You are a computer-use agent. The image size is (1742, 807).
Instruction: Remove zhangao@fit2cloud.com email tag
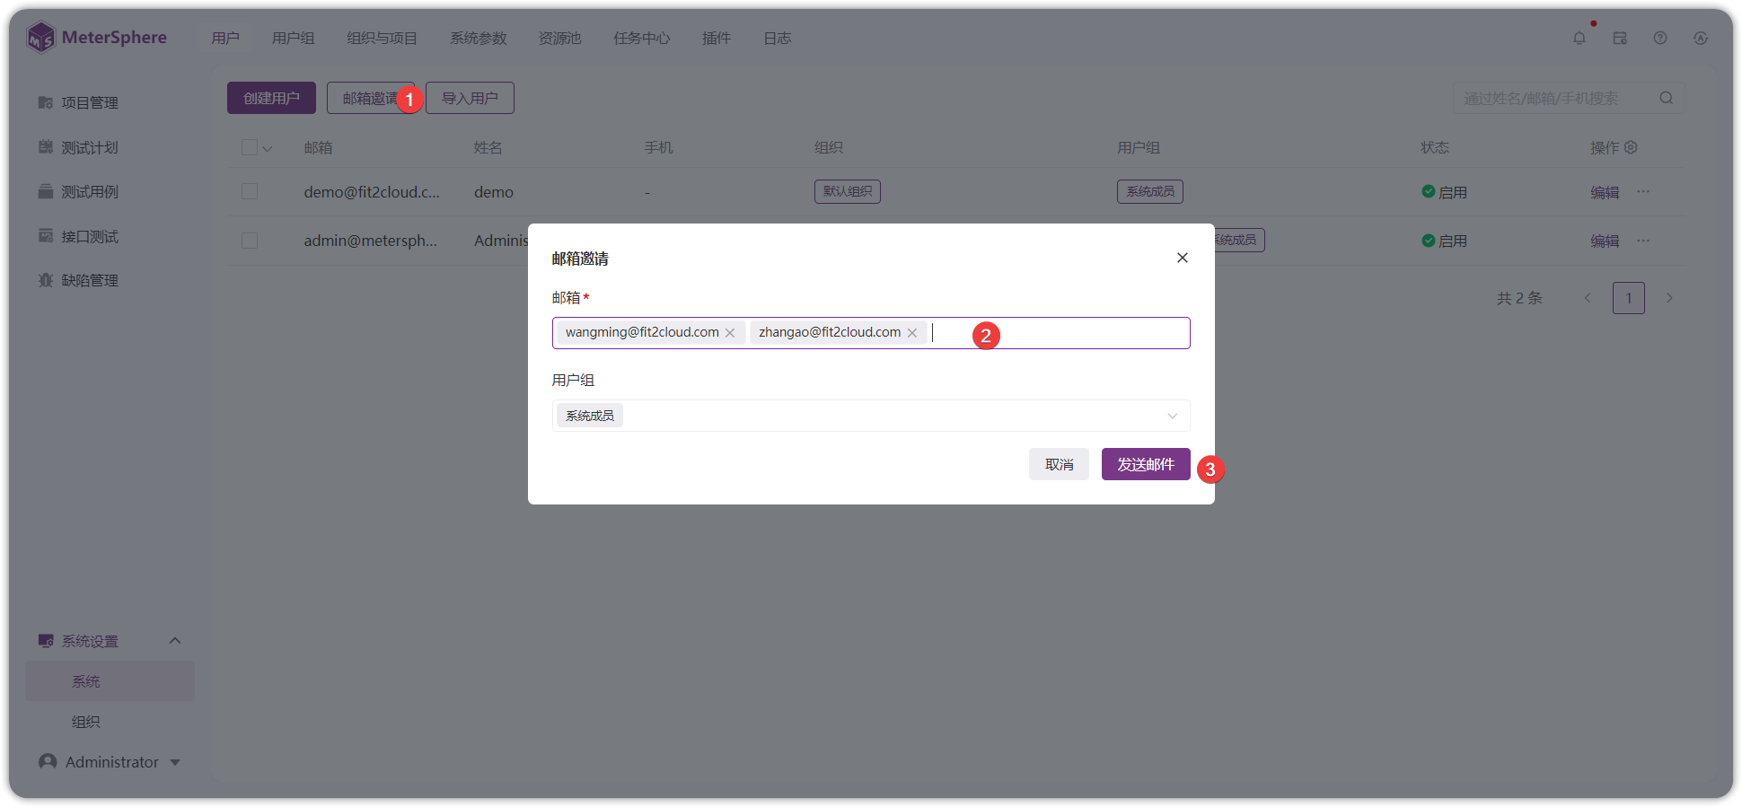point(912,333)
